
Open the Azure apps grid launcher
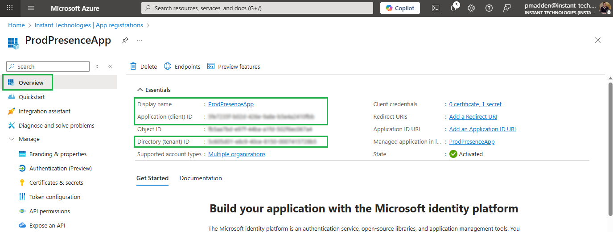[10, 8]
